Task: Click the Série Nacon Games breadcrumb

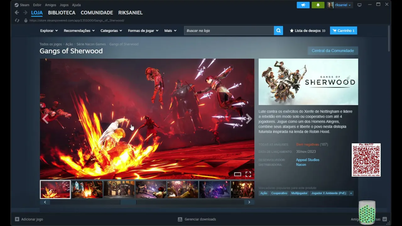Action: coord(91,44)
